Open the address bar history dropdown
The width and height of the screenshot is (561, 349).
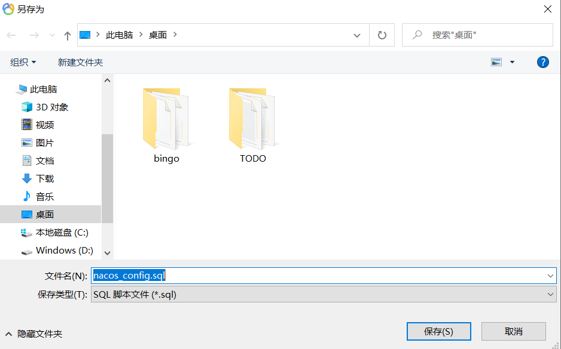point(356,35)
